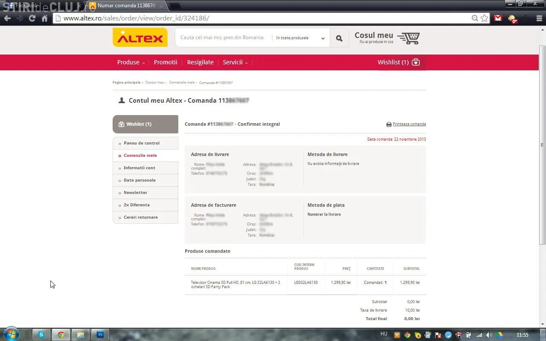Click the product search input field
This screenshot has width=546, height=341.
223,38
